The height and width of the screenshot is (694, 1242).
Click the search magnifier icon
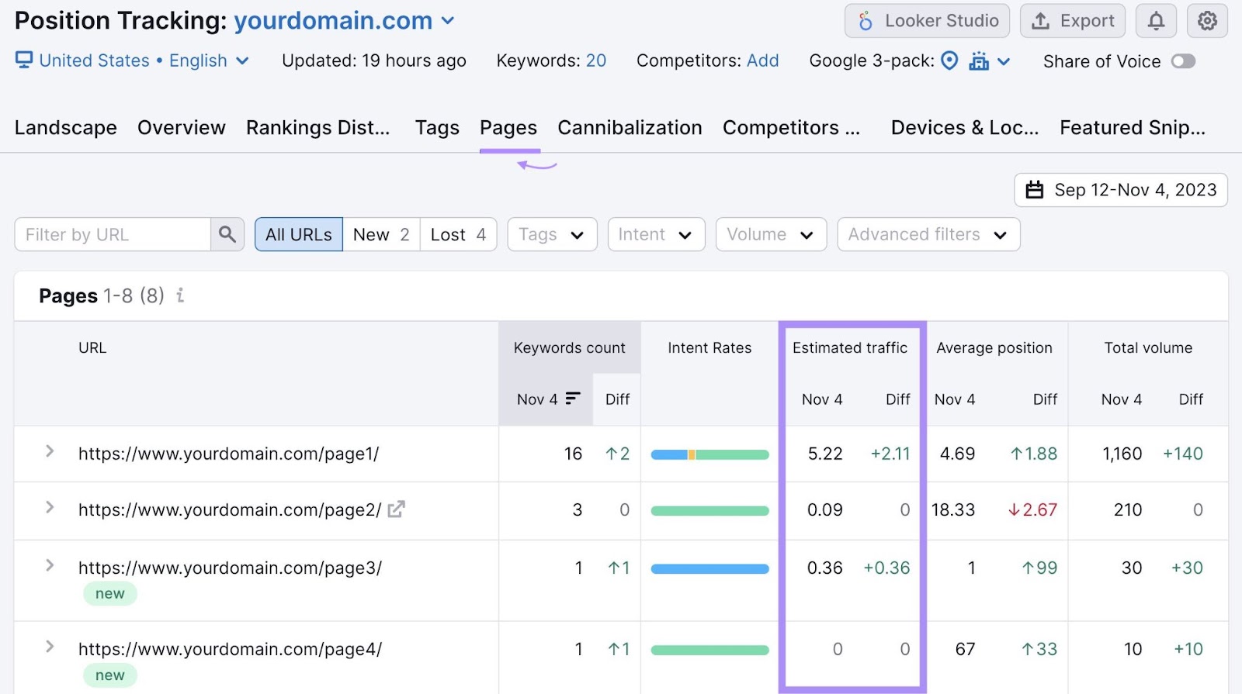[227, 234]
